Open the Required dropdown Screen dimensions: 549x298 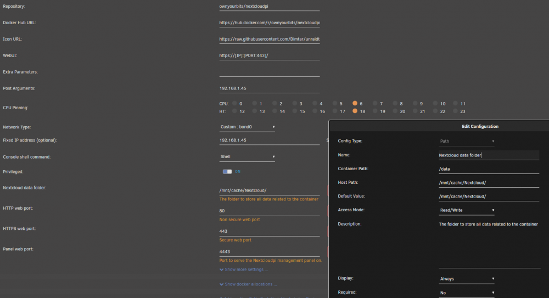[467, 293]
